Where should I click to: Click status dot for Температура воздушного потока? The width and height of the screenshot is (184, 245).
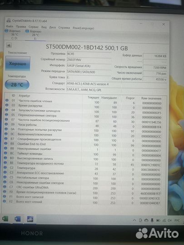5,163
